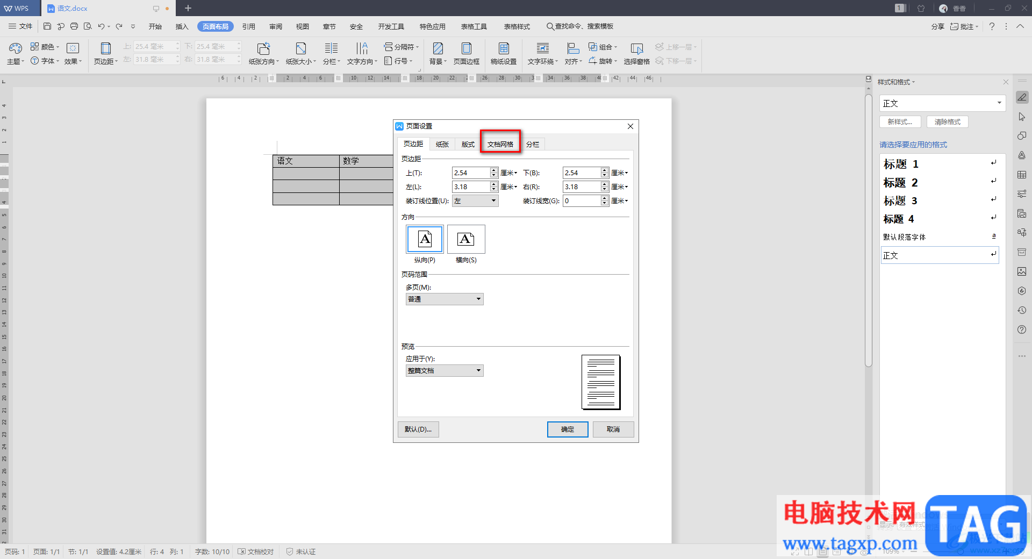The image size is (1032, 559).
Task: Open the 分栏 tab in page setup dialog
Action: [x=533, y=144]
